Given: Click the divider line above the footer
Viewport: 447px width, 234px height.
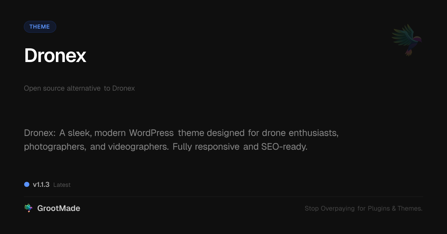Looking at the screenshot, I should point(223,196).
